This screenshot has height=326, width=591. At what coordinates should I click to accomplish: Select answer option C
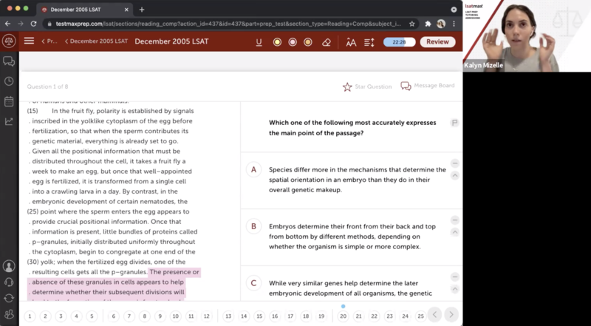253,282
